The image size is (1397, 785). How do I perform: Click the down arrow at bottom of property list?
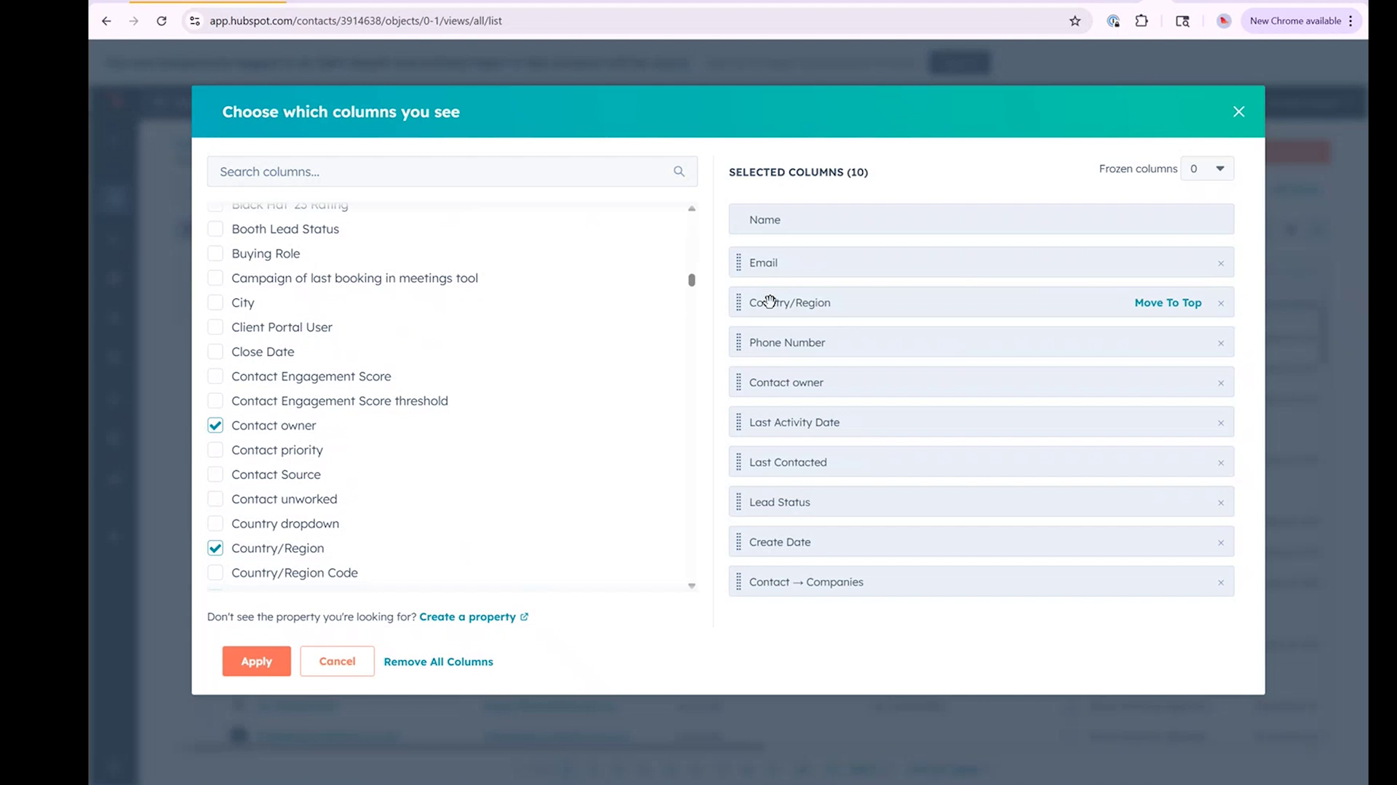tap(691, 585)
